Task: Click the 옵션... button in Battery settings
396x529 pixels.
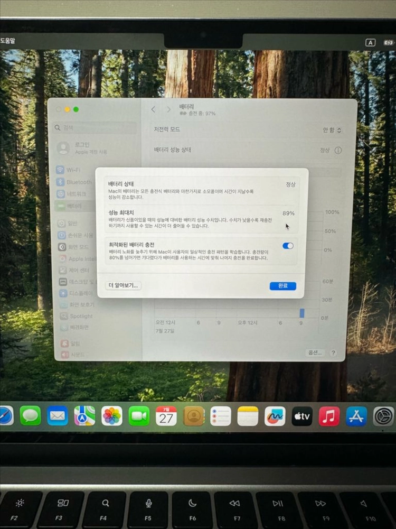Action: click(315, 352)
